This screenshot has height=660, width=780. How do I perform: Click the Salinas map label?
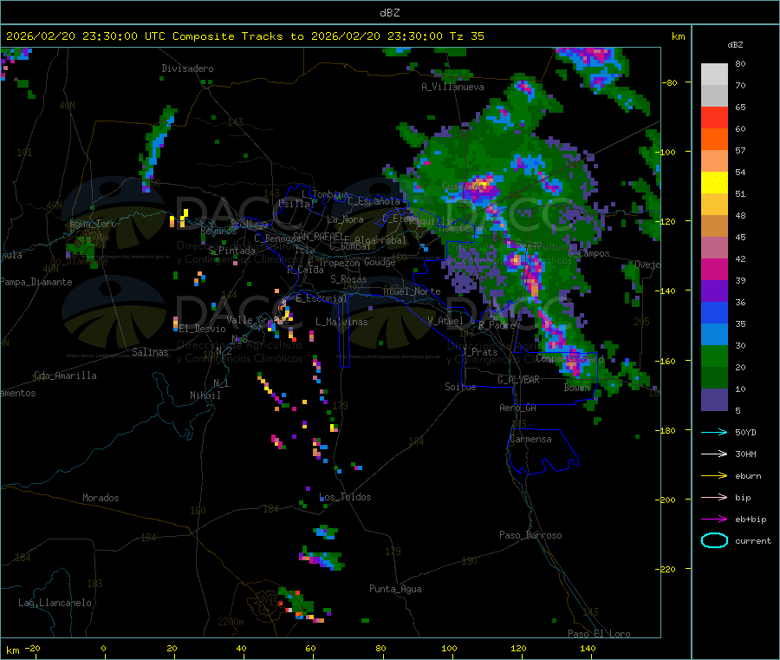pos(150,352)
